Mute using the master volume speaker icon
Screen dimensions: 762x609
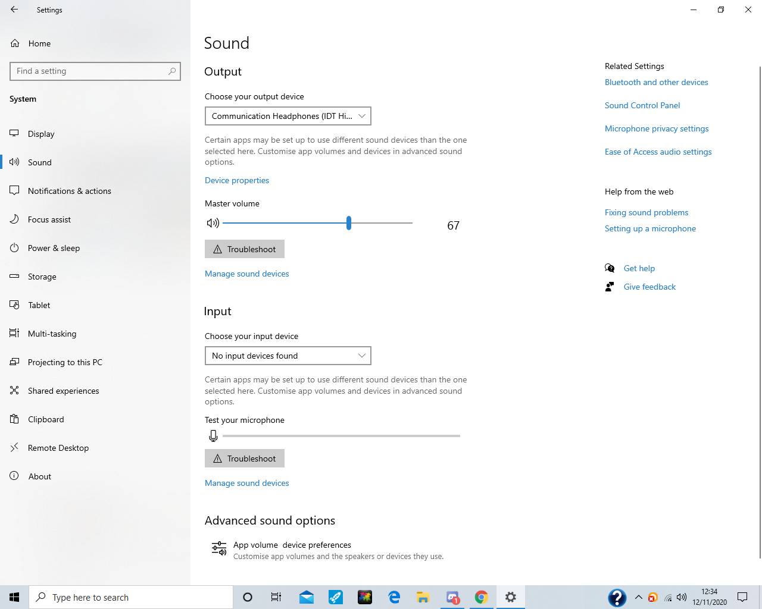coord(213,223)
